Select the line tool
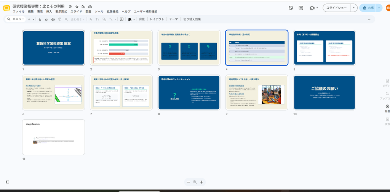 [x=111, y=19]
